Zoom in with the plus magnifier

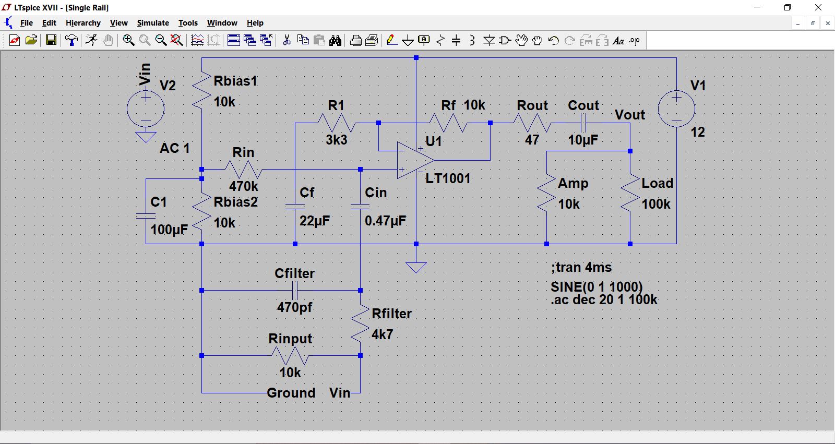pos(128,40)
